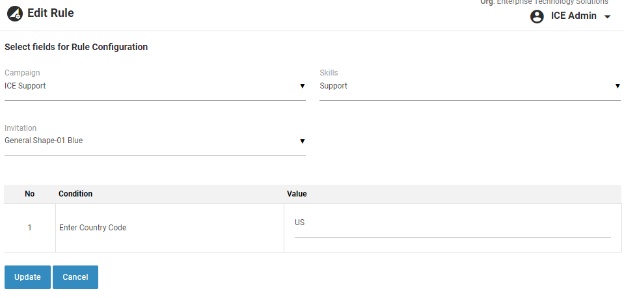Click rule number 1 in the table
The height and width of the screenshot is (298, 624).
(x=29, y=228)
